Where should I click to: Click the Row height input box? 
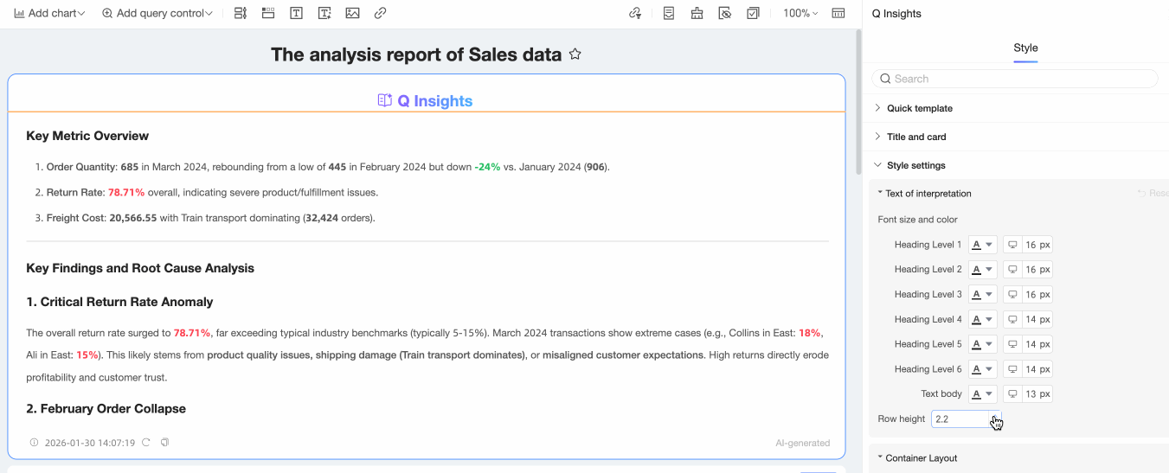962,419
